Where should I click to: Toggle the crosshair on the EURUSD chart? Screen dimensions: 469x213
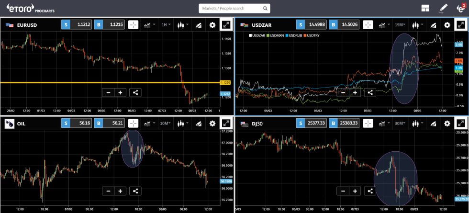[x=133, y=25]
